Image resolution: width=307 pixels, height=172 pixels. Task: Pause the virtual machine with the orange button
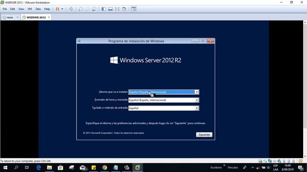click(58, 9)
